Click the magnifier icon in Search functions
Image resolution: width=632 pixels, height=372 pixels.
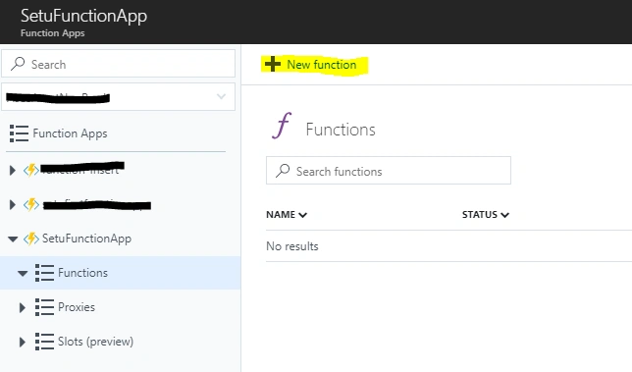[x=283, y=171]
